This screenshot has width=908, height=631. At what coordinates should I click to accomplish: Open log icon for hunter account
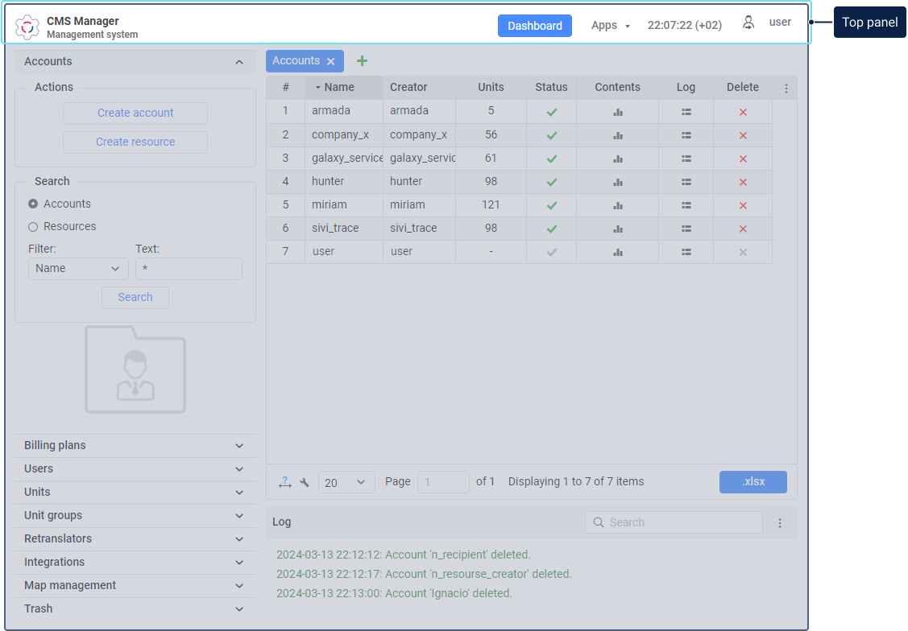pyautogui.click(x=686, y=182)
